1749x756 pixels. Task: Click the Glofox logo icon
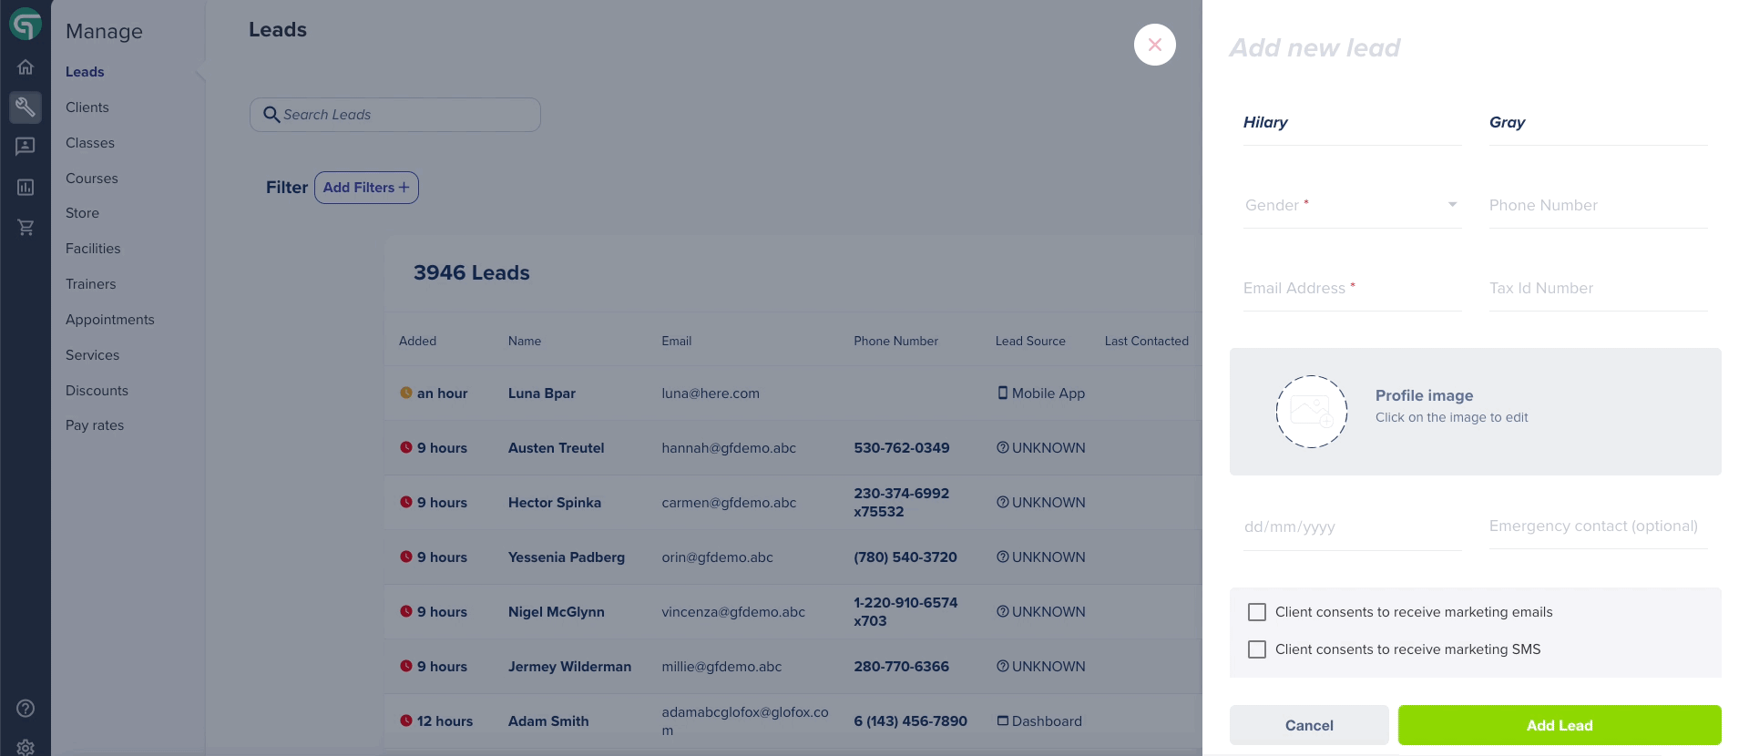click(26, 25)
